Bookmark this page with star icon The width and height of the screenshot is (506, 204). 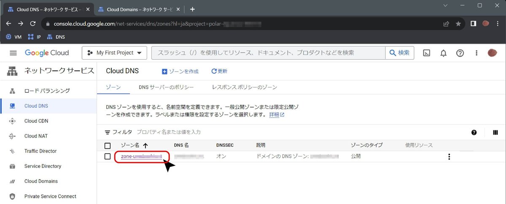(458, 24)
